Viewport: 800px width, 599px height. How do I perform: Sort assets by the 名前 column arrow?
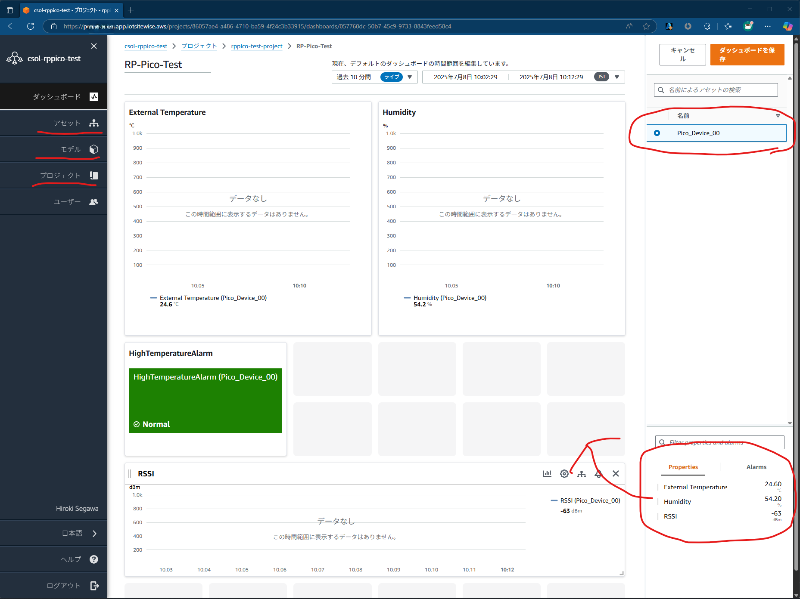(778, 115)
